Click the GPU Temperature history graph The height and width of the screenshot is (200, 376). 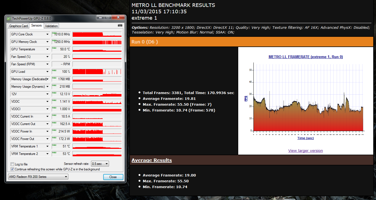pyautogui.click(x=97, y=49)
